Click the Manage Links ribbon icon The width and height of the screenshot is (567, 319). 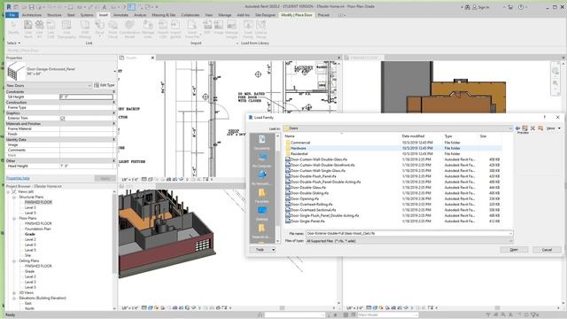tap(148, 29)
